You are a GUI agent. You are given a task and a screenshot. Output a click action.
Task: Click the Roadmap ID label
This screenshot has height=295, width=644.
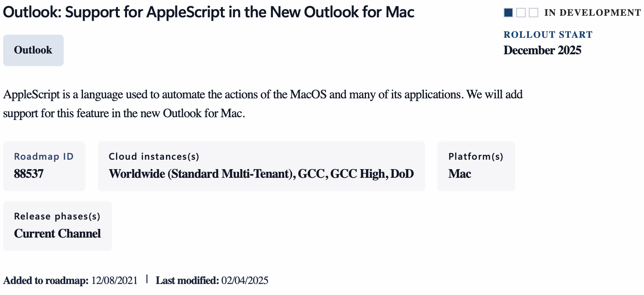44,157
